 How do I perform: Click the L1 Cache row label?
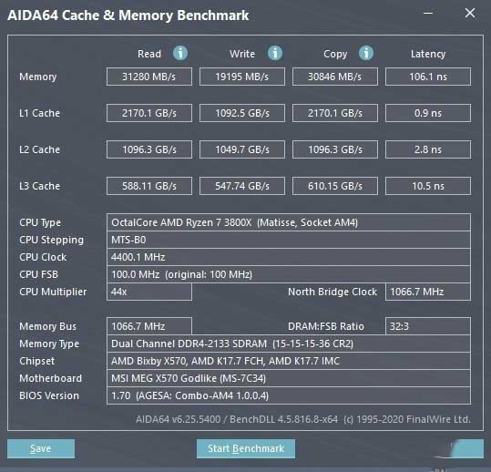pos(39,113)
